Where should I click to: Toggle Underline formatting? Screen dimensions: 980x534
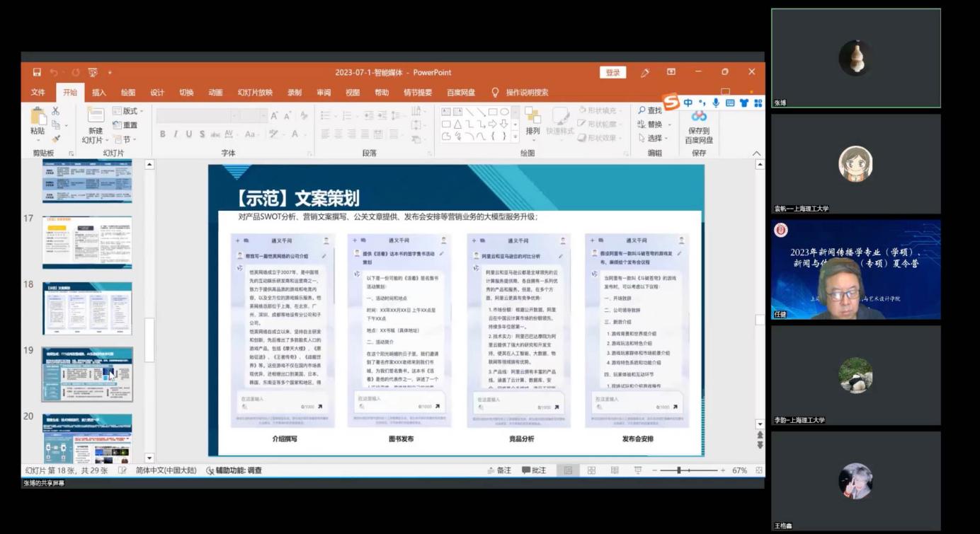tap(189, 134)
